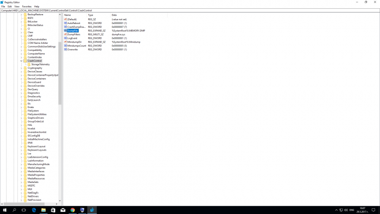The width and height of the screenshot is (380, 214).
Task: Open the volume control in system tray
Action: pos(346,210)
